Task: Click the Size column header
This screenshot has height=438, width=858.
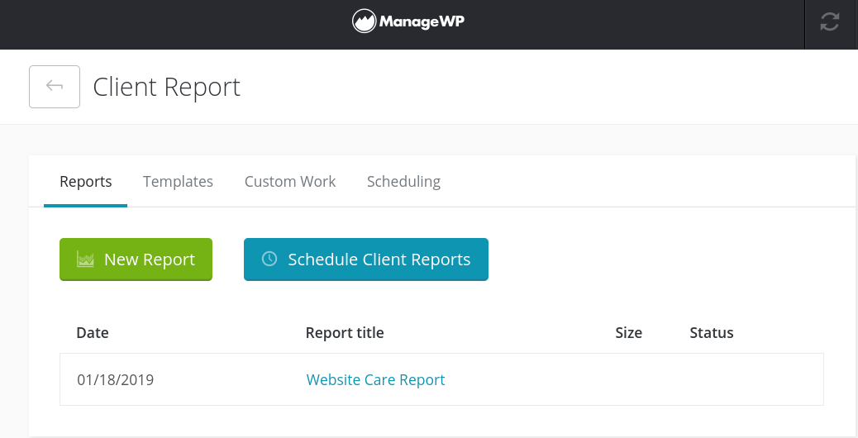Action: [628, 333]
